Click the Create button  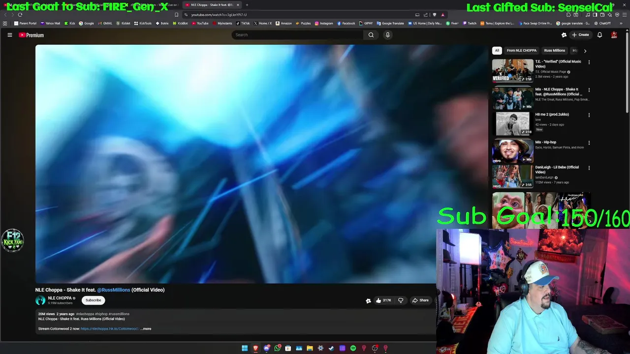581,35
